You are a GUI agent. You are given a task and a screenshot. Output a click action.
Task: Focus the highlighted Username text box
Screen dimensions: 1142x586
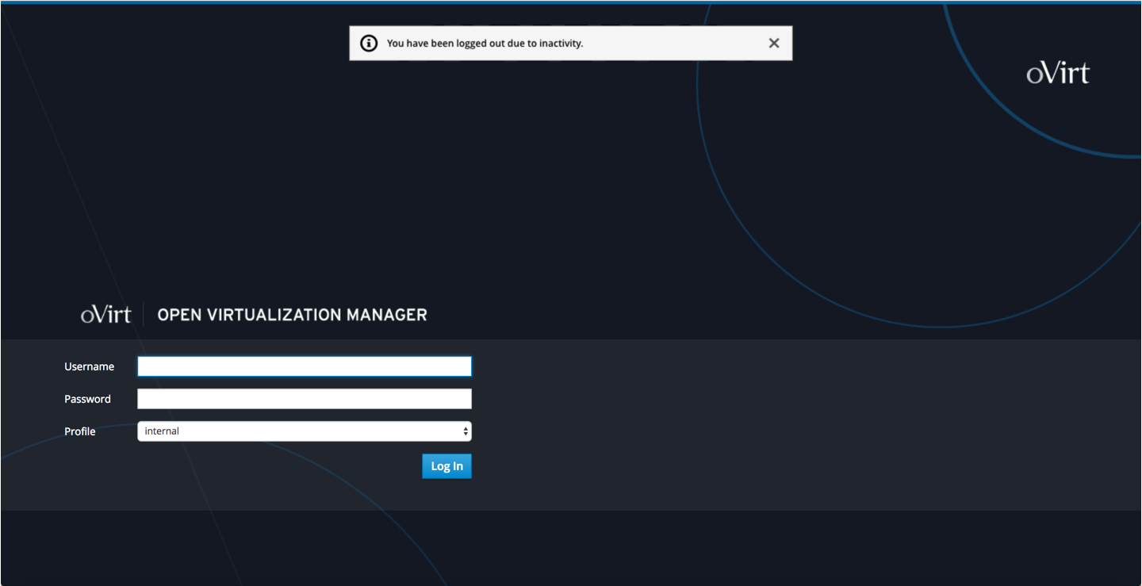tap(304, 366)
